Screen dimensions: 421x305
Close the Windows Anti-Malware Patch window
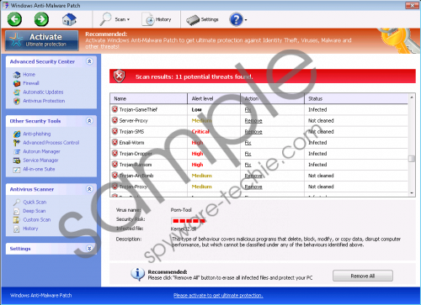412,5
